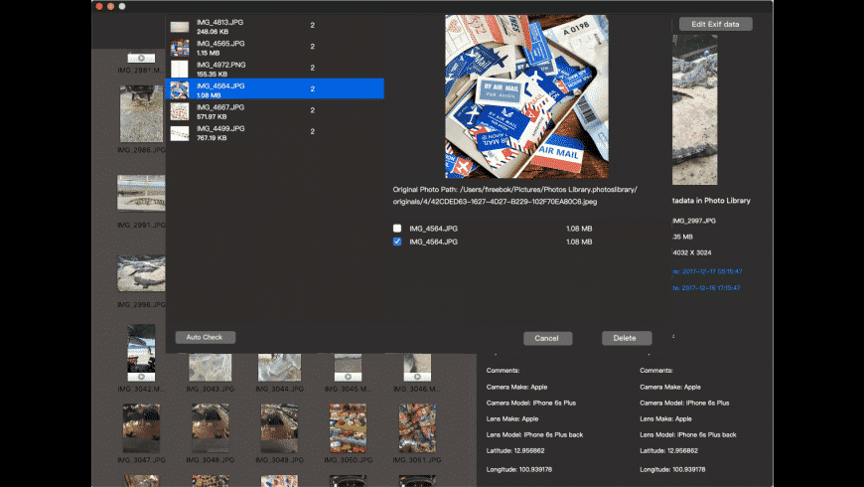Open IMG_3048.JPG thumbnail
Screen dimensions: 864x487
(x=211, y=428)
